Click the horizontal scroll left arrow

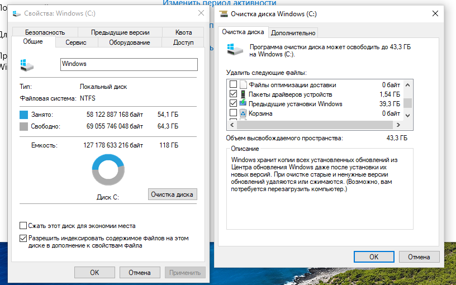click(232, 125)
